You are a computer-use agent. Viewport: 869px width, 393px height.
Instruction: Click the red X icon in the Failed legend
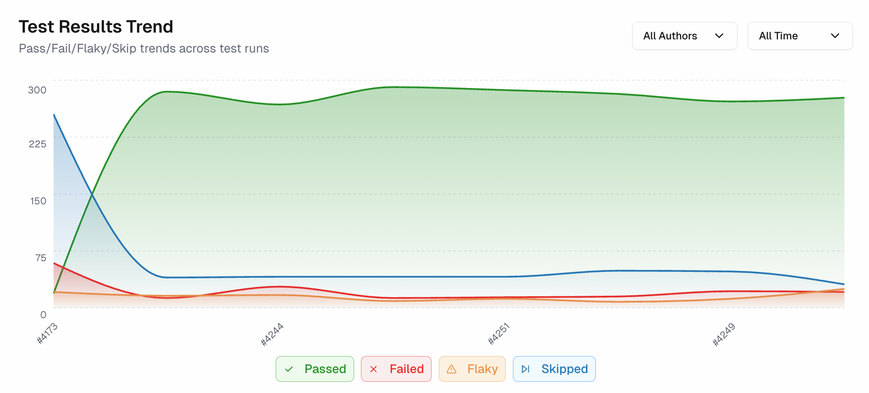(x=373, y=369)
